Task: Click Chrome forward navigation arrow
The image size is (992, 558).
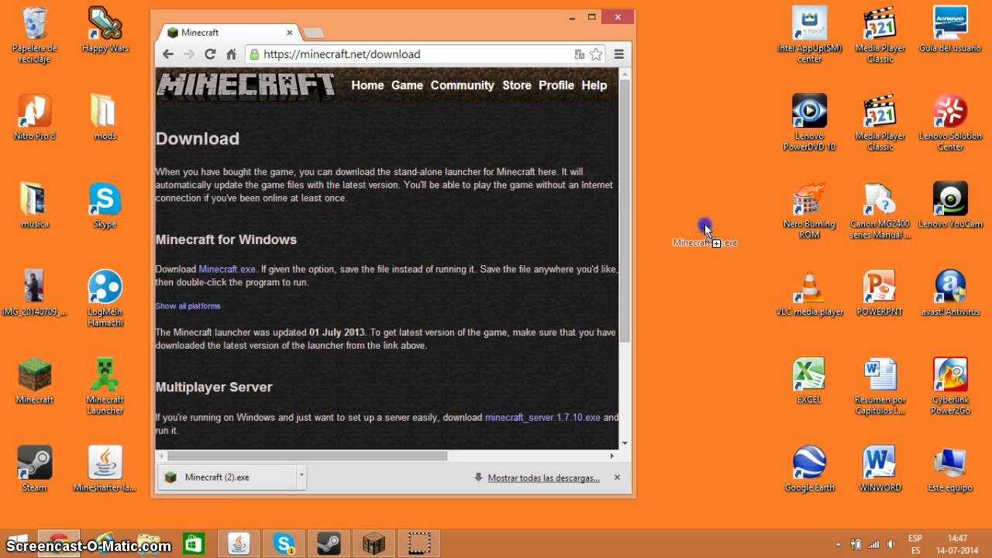Action: 189,54
